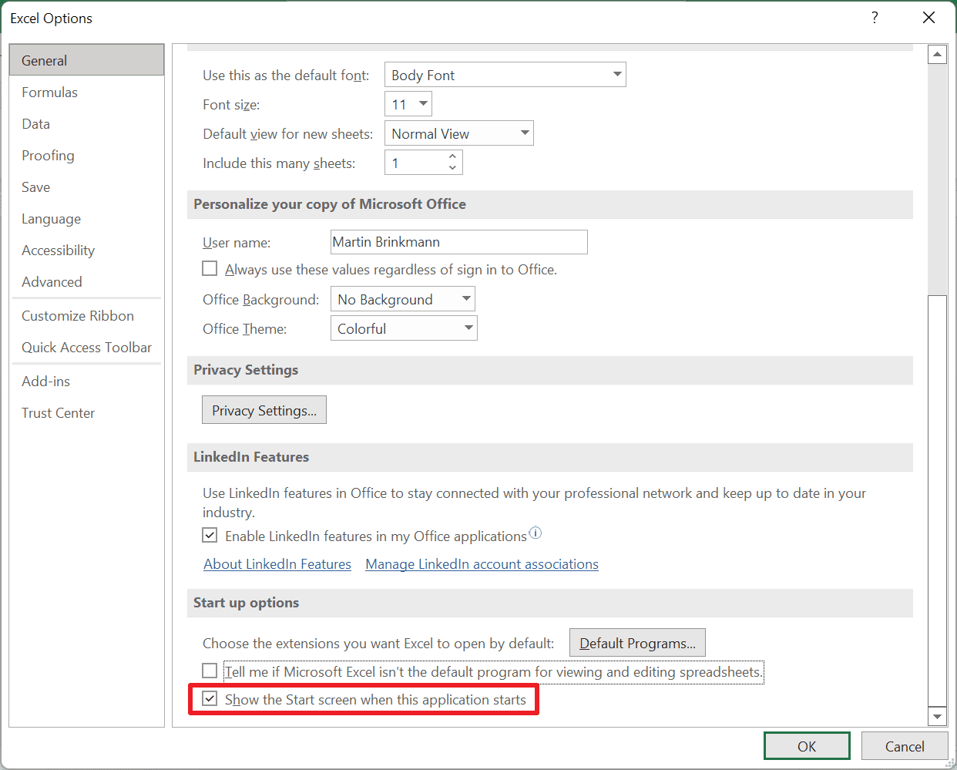Open the Proofing options section
Screen dimensions: 957x770
(47, 155)
